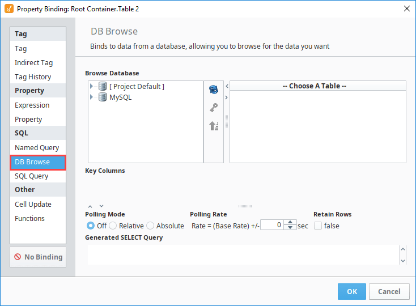Screen dimensions: 416x306
Task: Click the up chevron below Key Columns
Action: (90, 206)
